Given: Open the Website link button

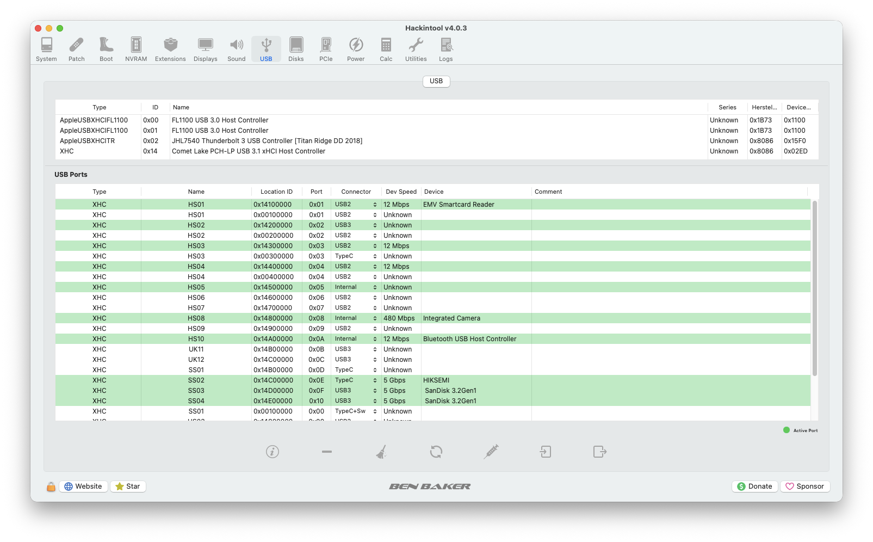Looking at the screenshot, I should pos(83,486).
